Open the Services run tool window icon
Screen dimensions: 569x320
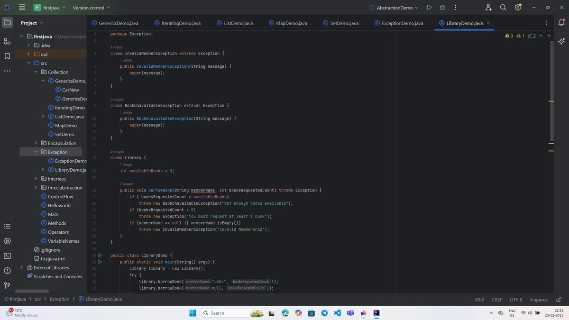(7, 241)
